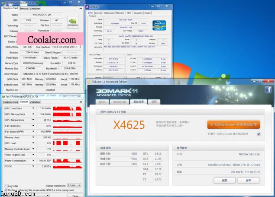The width and height of the screenshot is (275, 197).
Task: Click the GPU Load sensor graph
Action: [x=66, y=143]
